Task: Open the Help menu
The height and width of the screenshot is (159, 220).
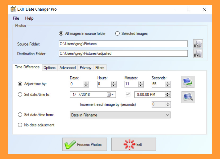Action: (x=29, y=18)
